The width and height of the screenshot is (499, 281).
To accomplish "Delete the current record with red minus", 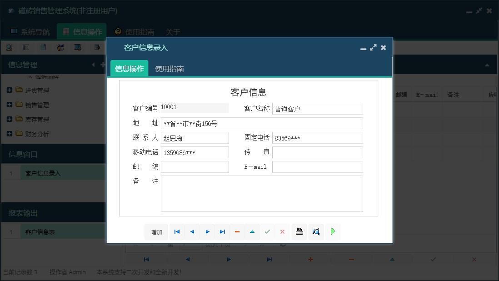I will coord(237,232).
